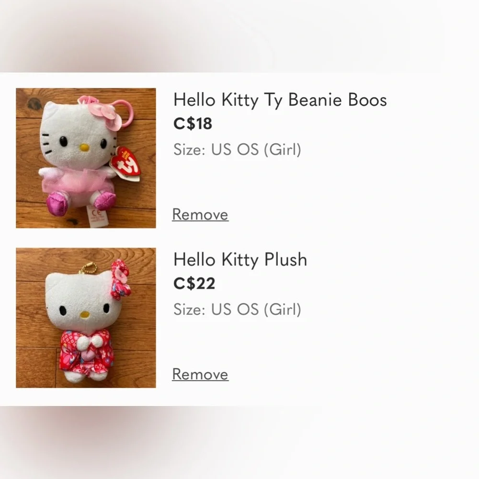
Task: Remove the Hello Kitty Plush item
Action: click(x=200, y=374)
